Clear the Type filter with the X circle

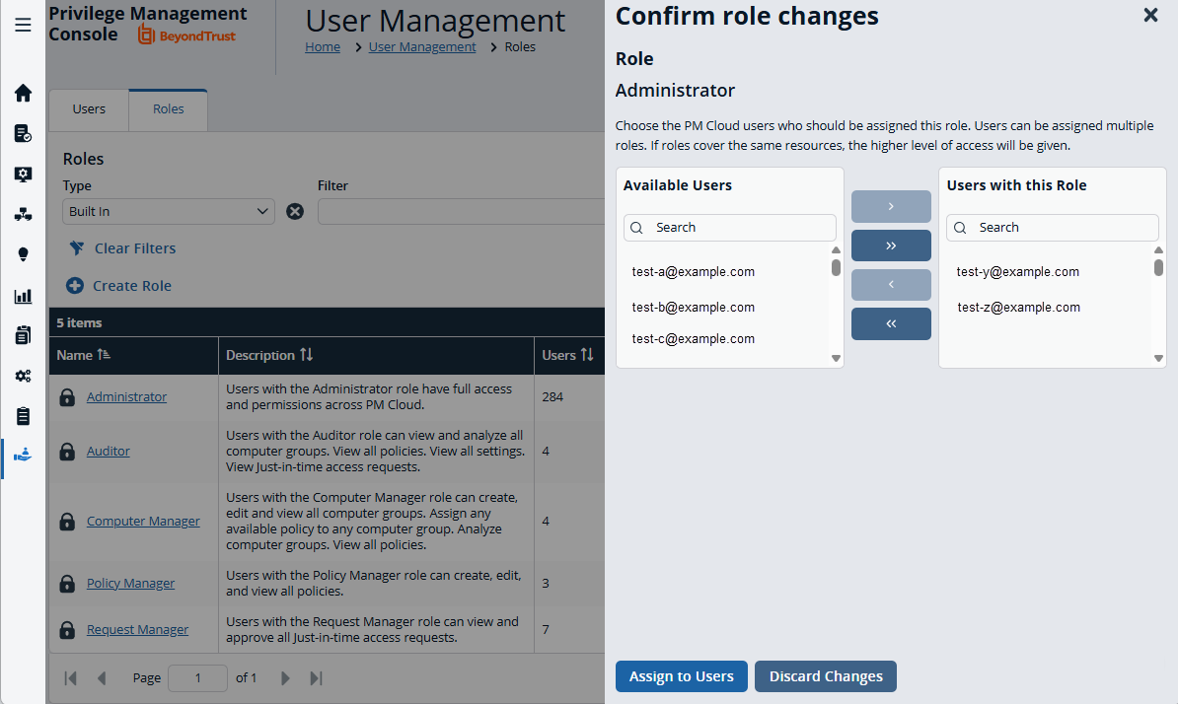(x=295, y=211)
